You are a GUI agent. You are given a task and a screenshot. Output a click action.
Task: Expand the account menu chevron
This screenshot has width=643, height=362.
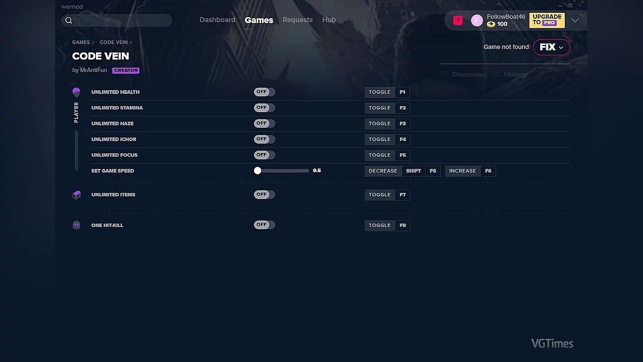pos(575,20)
